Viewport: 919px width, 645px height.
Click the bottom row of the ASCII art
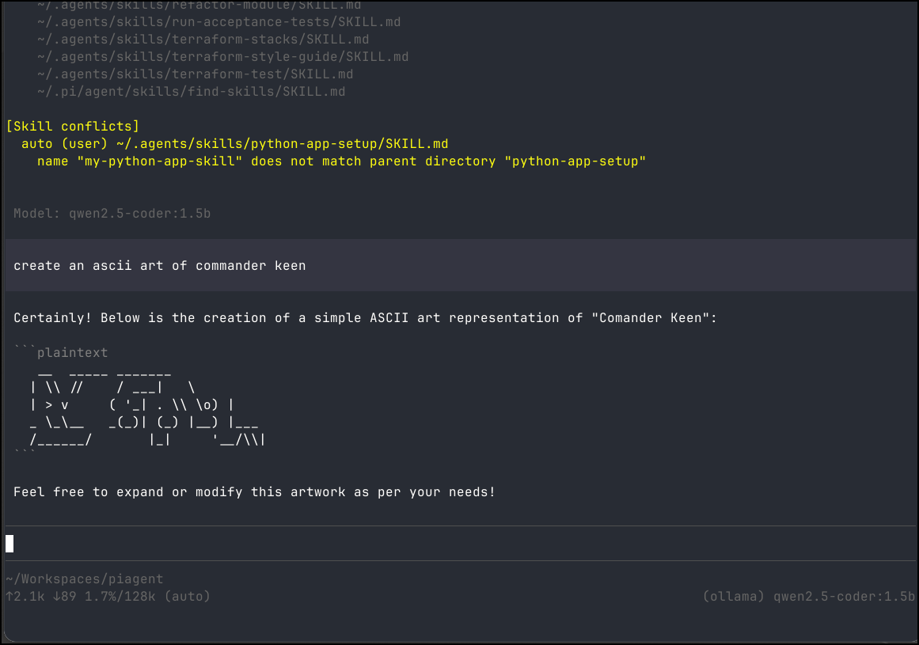[x=146, y=440]
